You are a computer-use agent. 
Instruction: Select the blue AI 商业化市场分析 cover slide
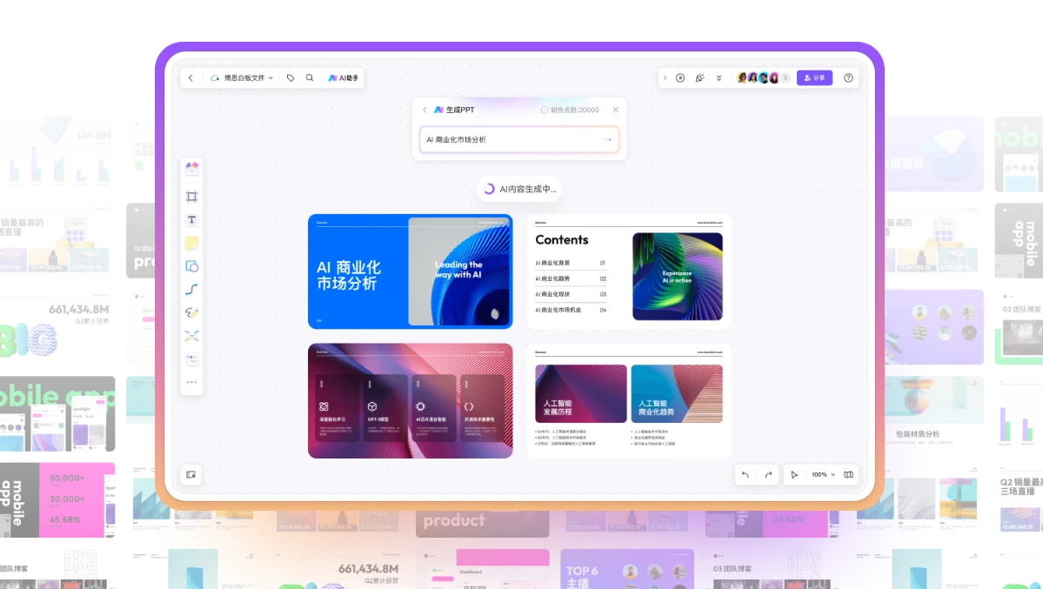[411, 271]
